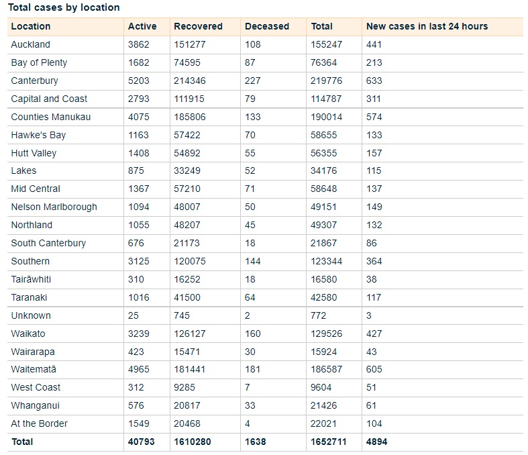528x455 pixels.
Task: Select the Unknown row label
Action: pyautogui.click(x=31, y=315)
